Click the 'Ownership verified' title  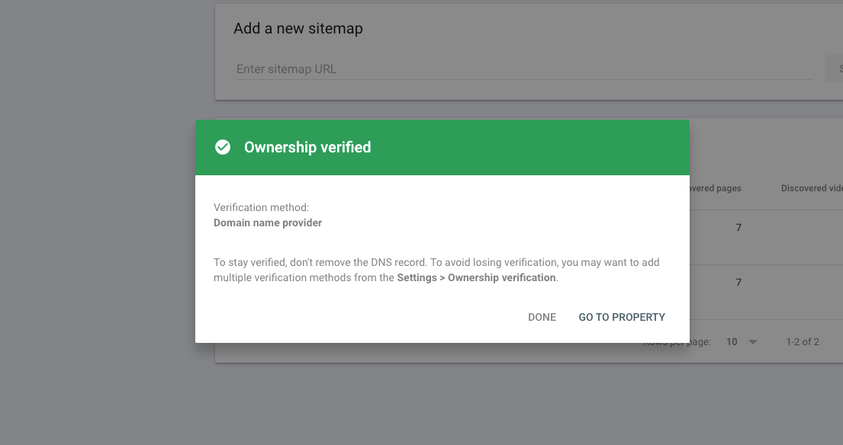click(x=307, y=147)
